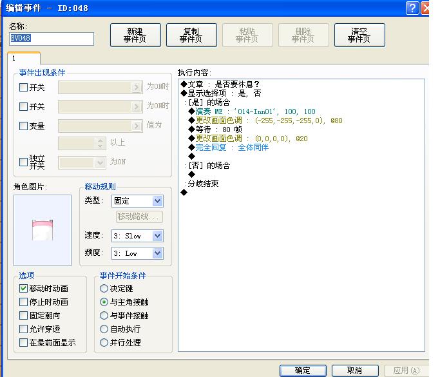Select the 自动执行 trigger radio button
440x377 pixels.
click(x=104, y=329)
